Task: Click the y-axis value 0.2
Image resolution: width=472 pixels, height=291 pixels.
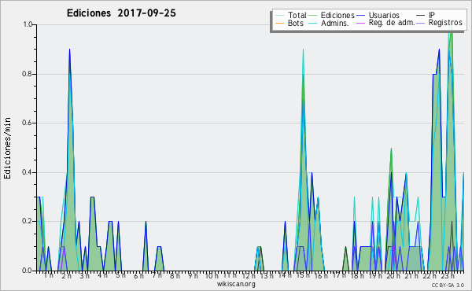Action: [28, 222]
